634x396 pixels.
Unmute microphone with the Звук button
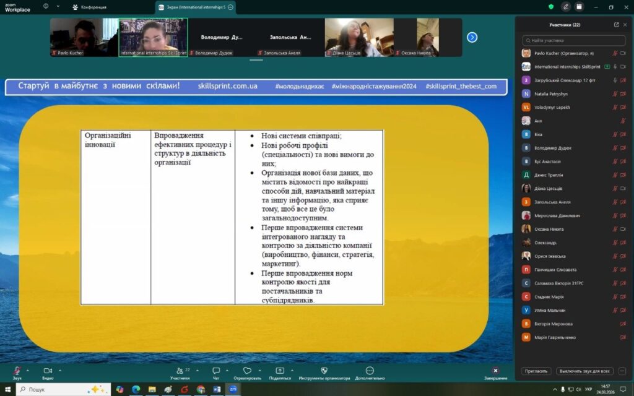tap(17, 371)
